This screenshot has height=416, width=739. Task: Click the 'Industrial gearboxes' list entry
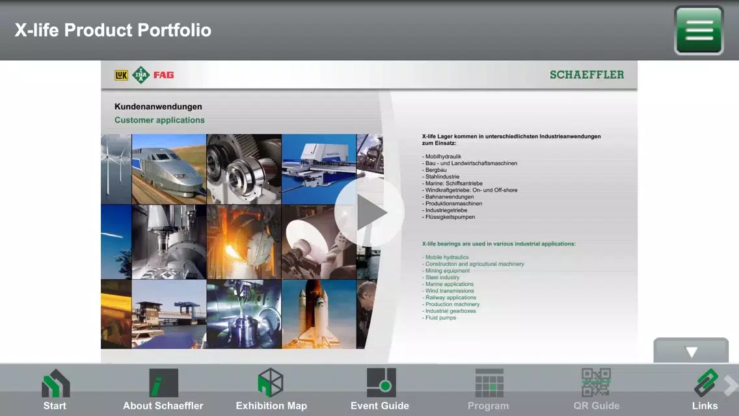pos(449,311)
